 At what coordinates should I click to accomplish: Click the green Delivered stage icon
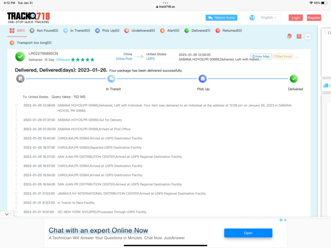tap(294, 79)
